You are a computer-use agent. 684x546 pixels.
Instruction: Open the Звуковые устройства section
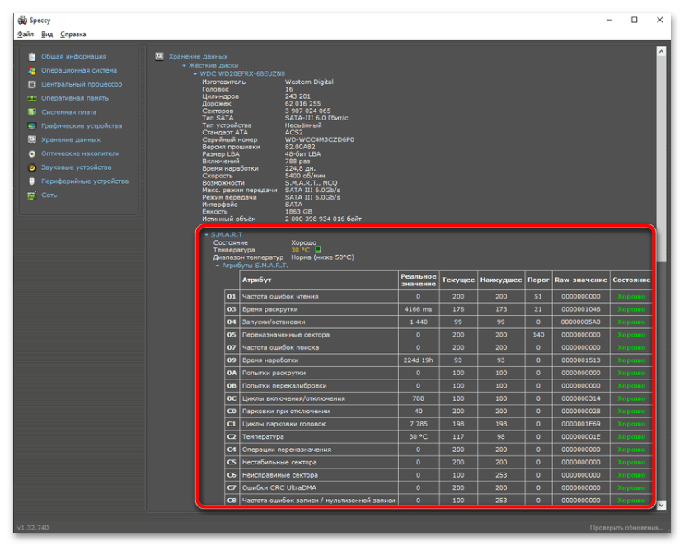tap(77, 167)
